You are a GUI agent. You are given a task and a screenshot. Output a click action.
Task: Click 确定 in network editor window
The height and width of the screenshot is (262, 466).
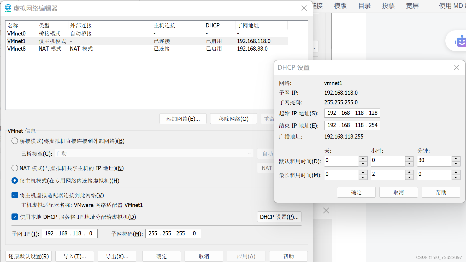point(162,256)
